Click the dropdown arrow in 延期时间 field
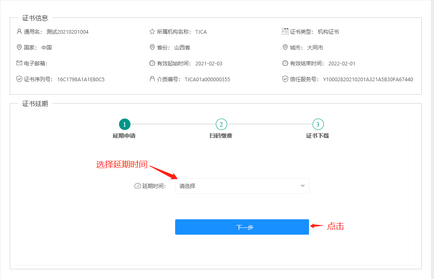This screenshot has width=434, height=279. [x=302, y=186]
